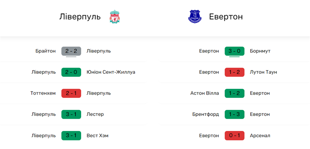Click the Арсенал team name
Image resolution: width=310 pixels, height=149 pixels.
(260, 136)
